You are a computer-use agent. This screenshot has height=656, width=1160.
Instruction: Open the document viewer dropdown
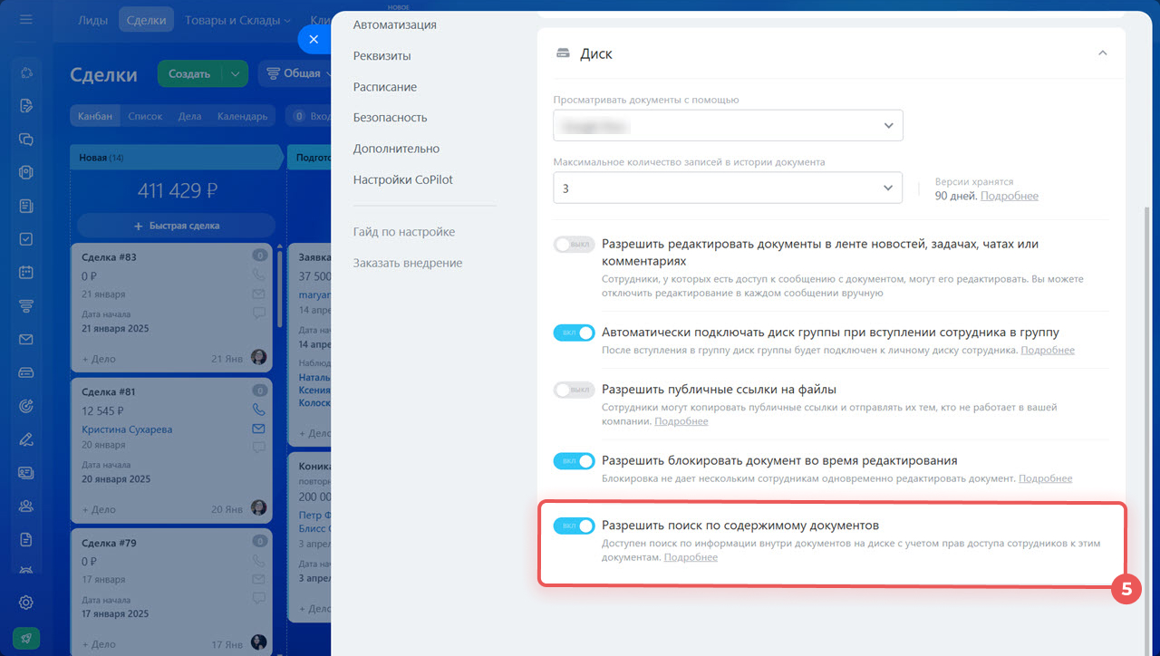(728, 126)
